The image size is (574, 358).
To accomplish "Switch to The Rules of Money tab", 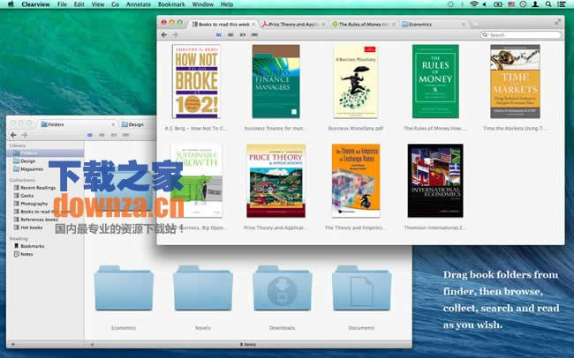I will tap(363, 25).
